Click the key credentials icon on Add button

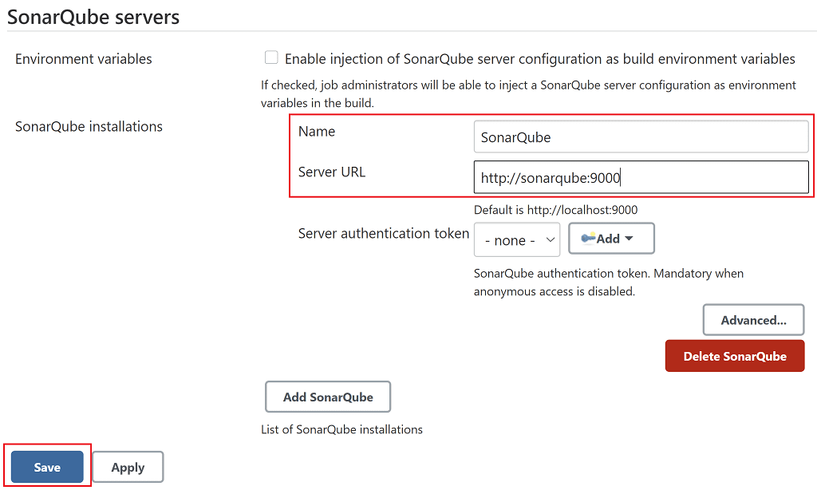pos(588,239)
